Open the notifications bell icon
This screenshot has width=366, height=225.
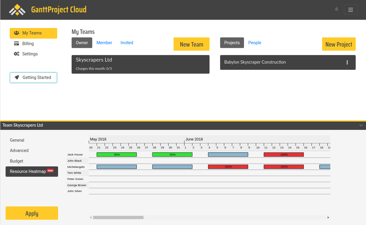coord(337,9)
